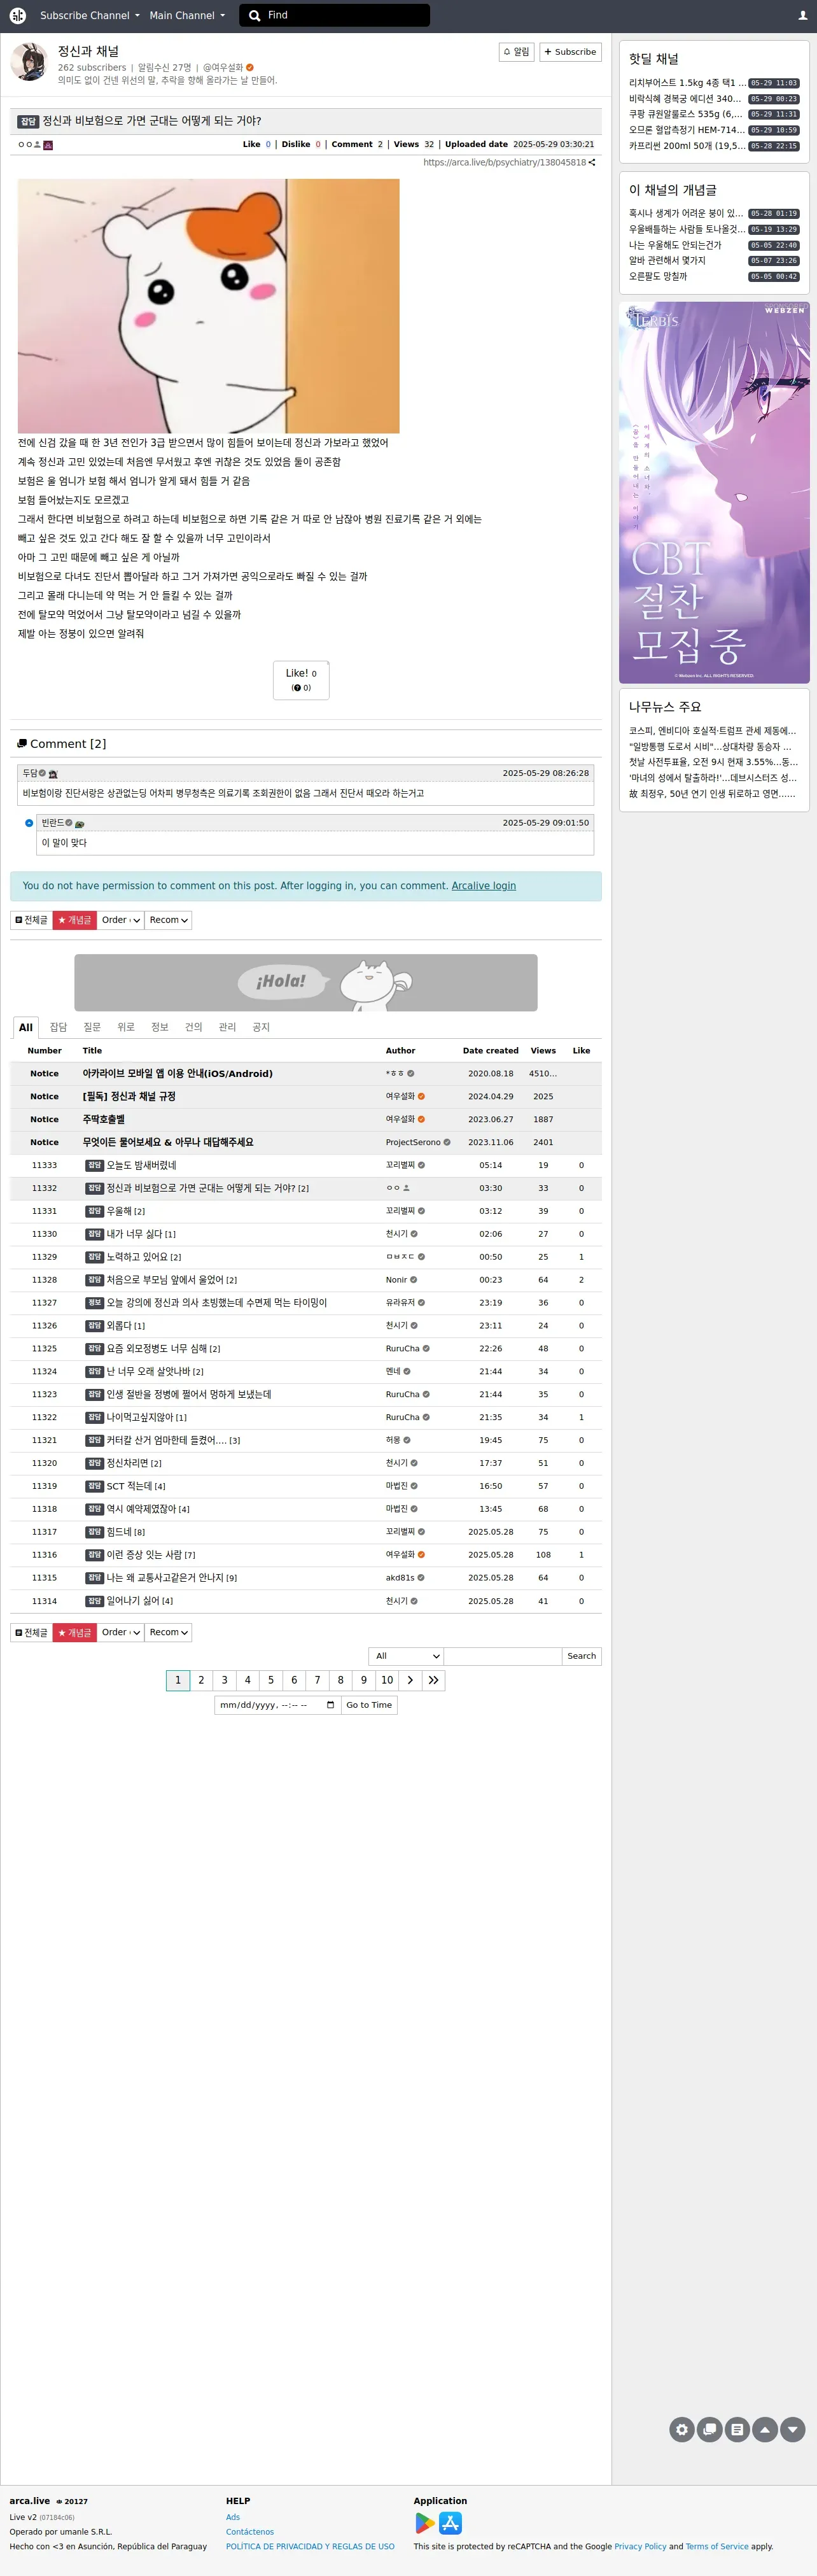Go to page 10 in pagination

pos(387,1680)
